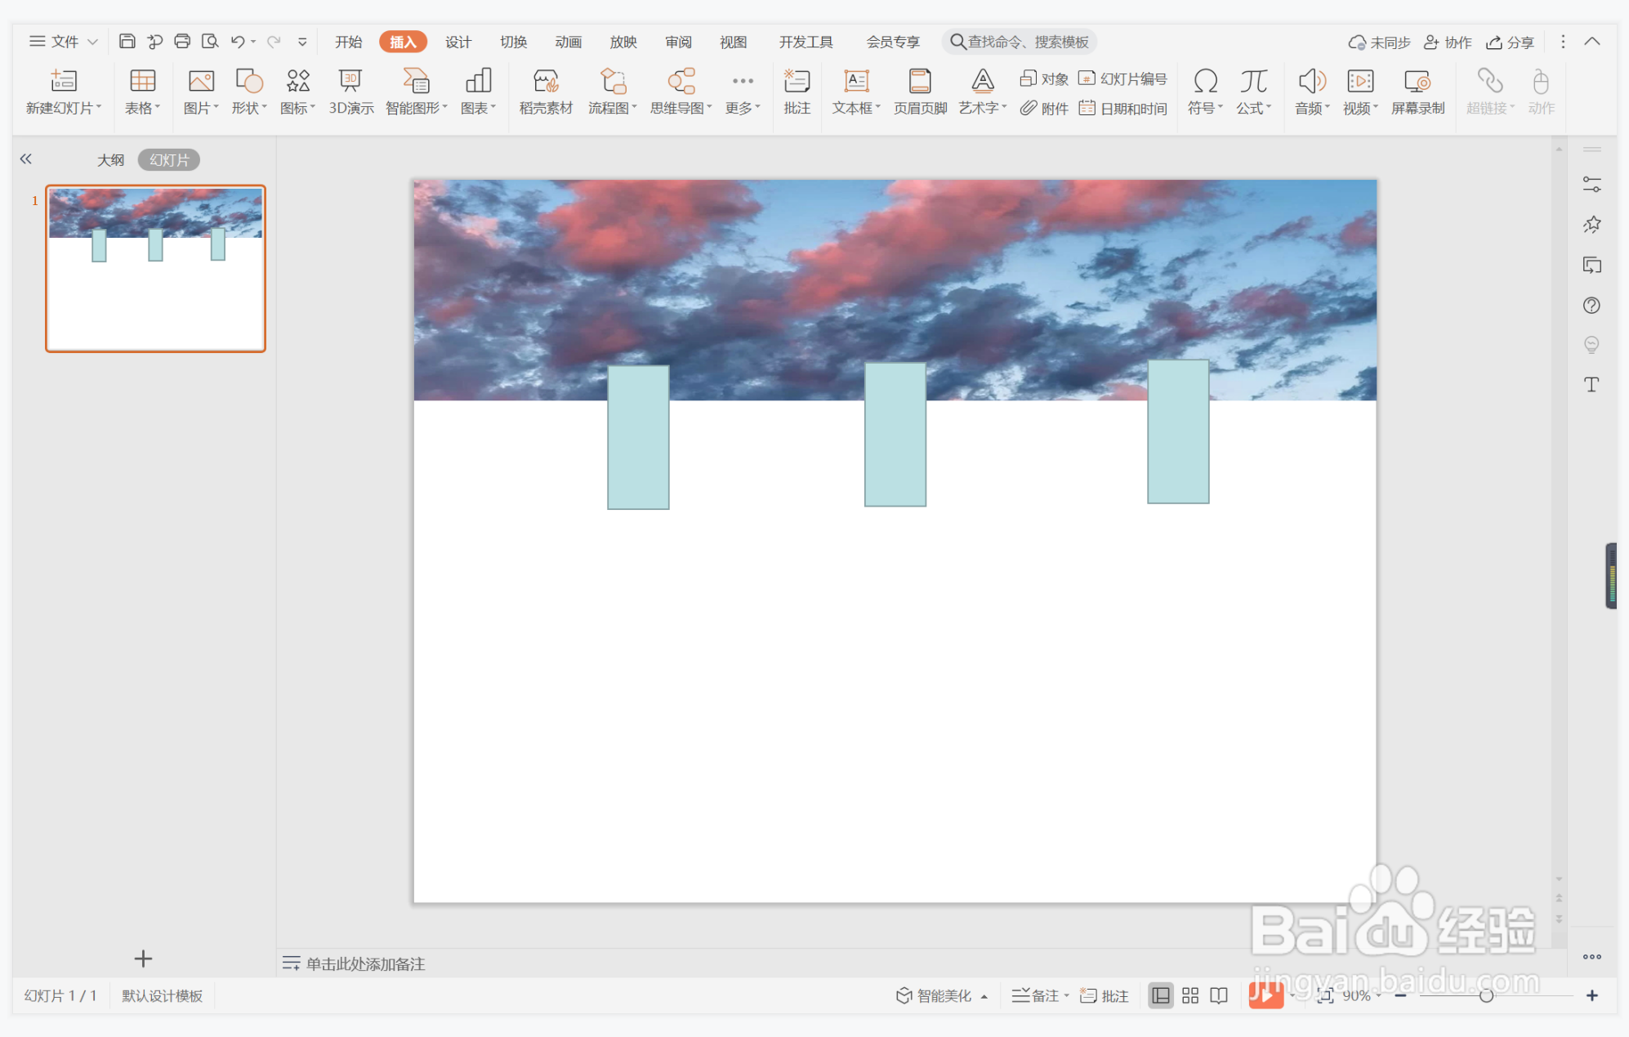Click the Chart (图表) icon
Screen dimensions: 1629x1037
[x=478, y=91]
